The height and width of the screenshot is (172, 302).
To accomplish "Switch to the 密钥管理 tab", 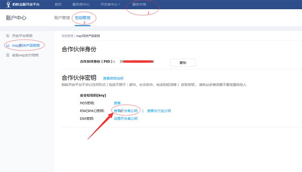I will point(83,18).
